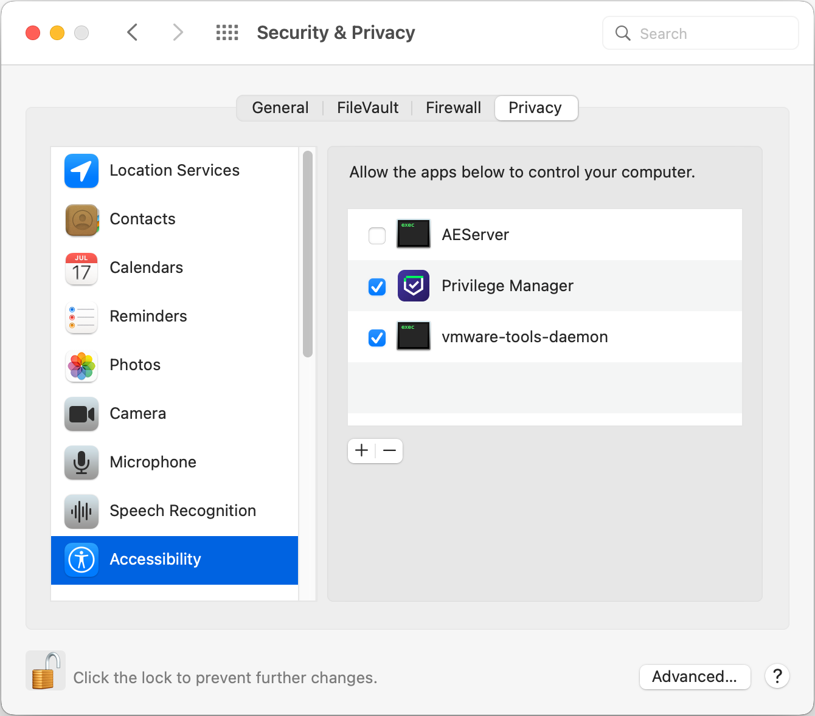The image size is (815, 716).
Task: Choose the Photos flower icon
Action: click(x=81, y=365)
